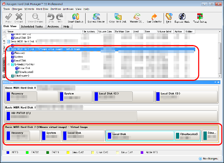The width and height of the screenshot is (224, 163).
Task: Click the Redo toolbar icon
Action: [x=60, y=18]
